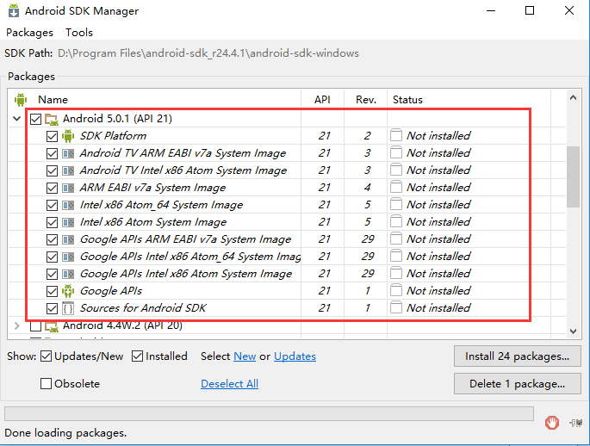Viewport: 590px width, 446px height.
Task: Click the Android TV Intel x86 image icon
Action: [68, 170]
